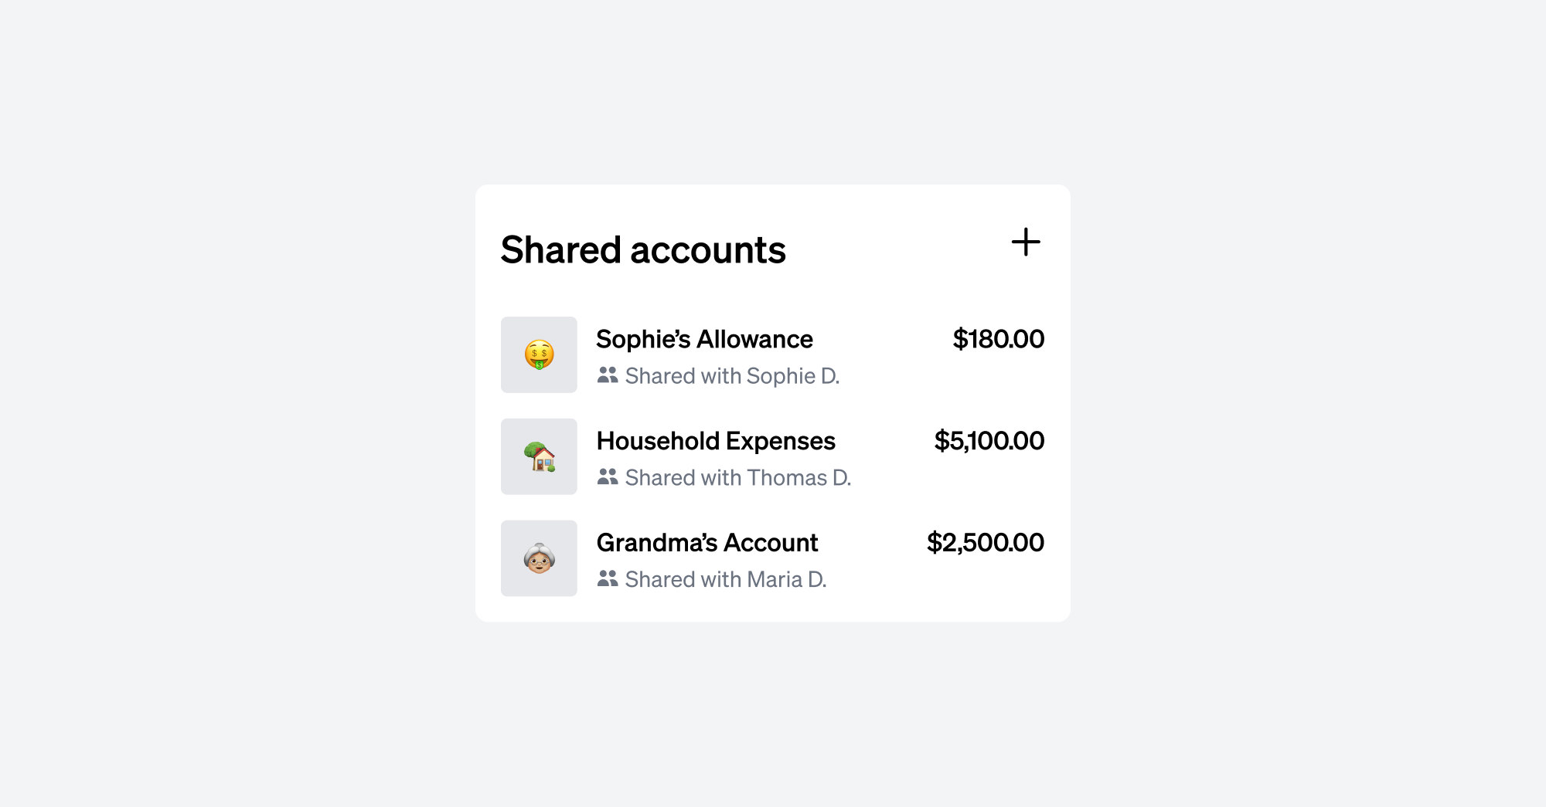Click Shared with Sophie D. text
Image resolution: width=1546 pixels, height=807 pixels.
click(x=733, y=375)
